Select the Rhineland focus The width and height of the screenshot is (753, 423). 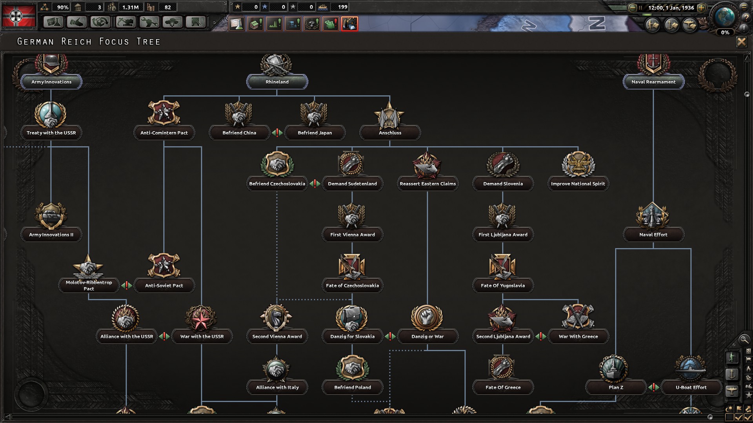point(277,82)
